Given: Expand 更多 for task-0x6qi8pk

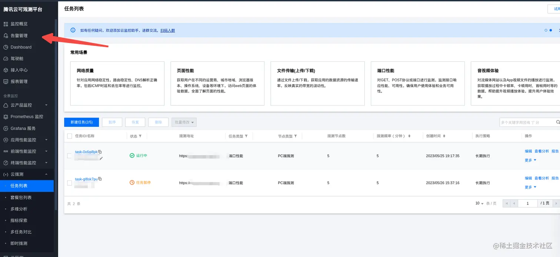Looking at the screenshot, I should click(x=530, y=160).
